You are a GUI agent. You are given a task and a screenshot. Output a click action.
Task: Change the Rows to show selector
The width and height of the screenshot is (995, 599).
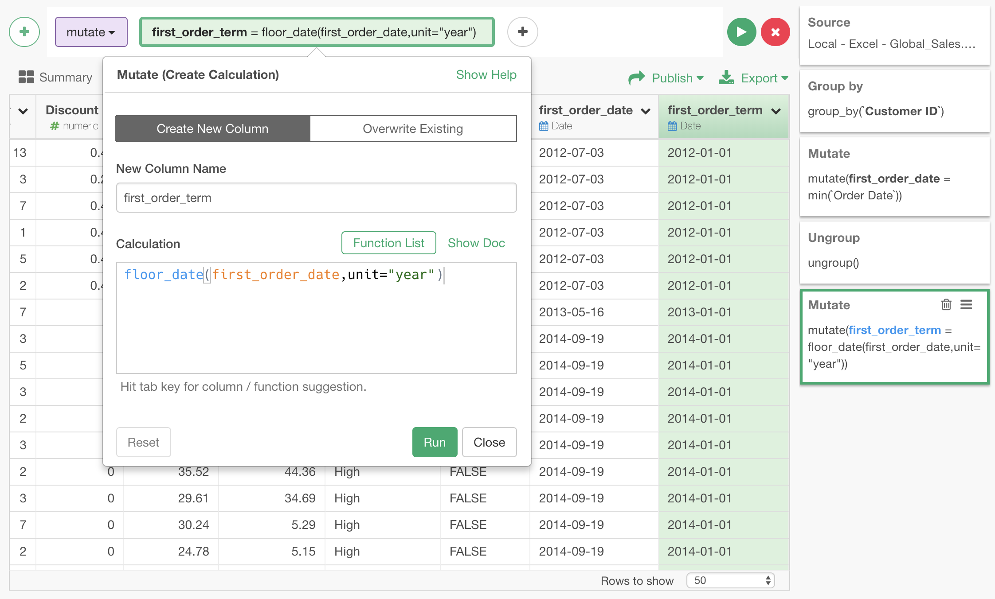[x=730, y=580]
